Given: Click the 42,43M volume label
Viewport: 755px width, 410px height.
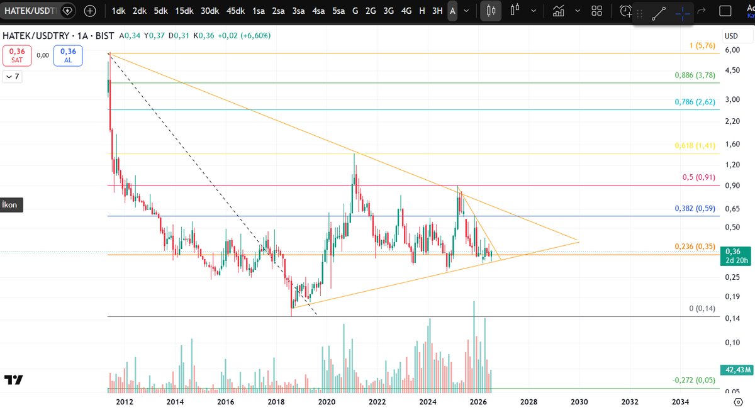Looking at the screenshot, I should point(735,370).
